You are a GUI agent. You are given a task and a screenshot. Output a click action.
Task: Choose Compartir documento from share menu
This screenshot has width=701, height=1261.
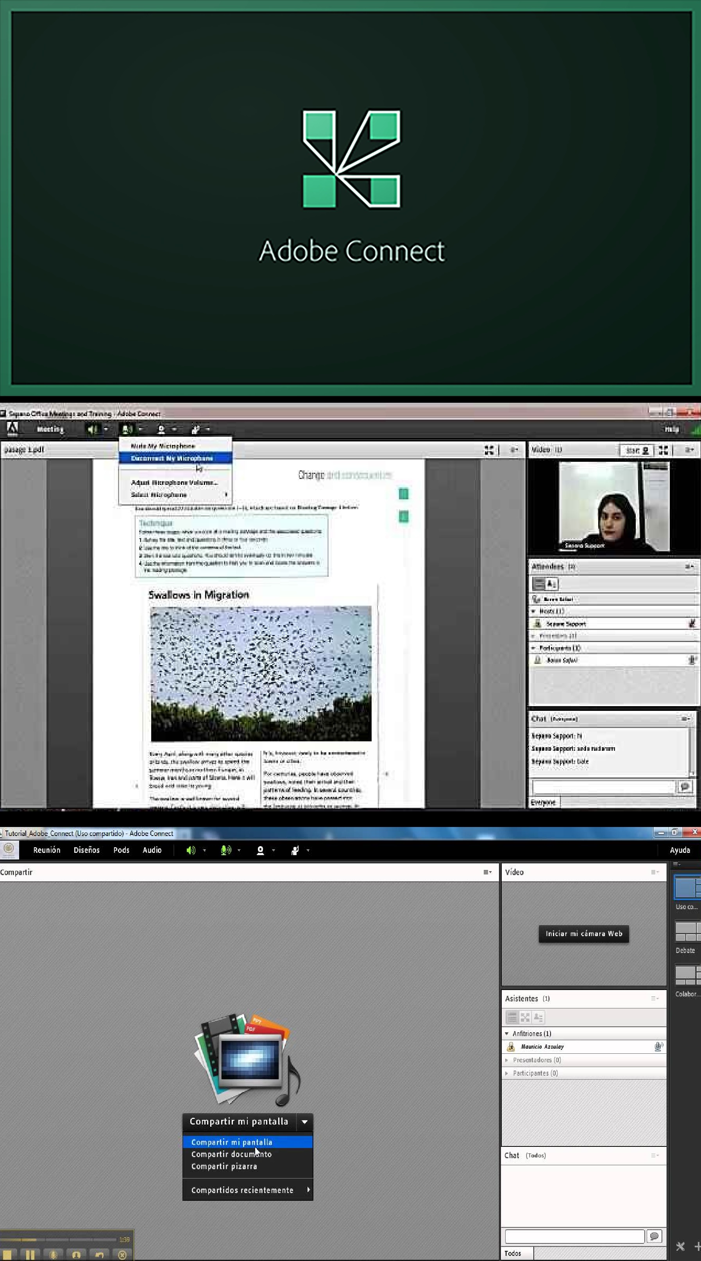tap(247, 1154)
